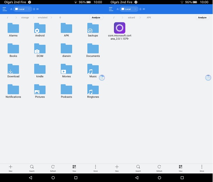This screenshot has width=213, height=182.
Task: Open the Ringtones folder
Action: point(93,91)
